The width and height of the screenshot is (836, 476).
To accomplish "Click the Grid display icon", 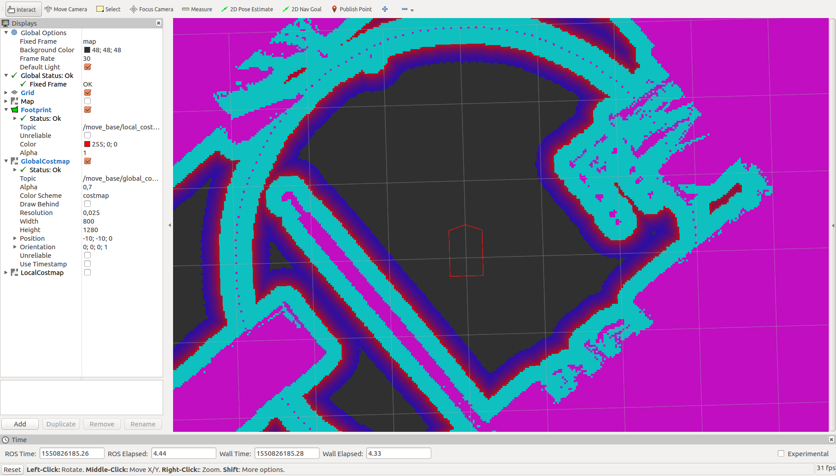I will pos(14,92).
